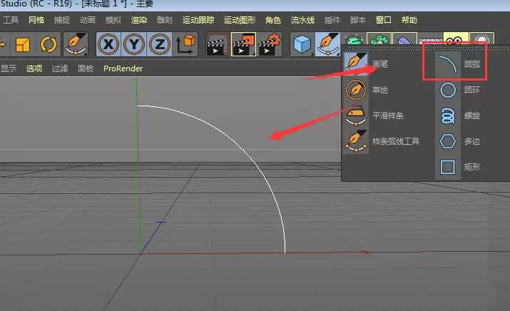Open the 捕捉 menu
Image resolution: width=510 pixels, height=311 pixels.
62,20
